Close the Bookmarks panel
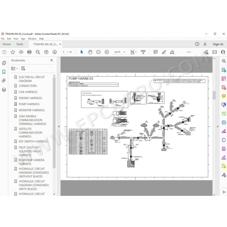 pos(52,60)
